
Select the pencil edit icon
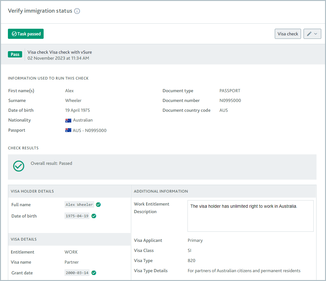pyautogui.click(x=310, y=34)
